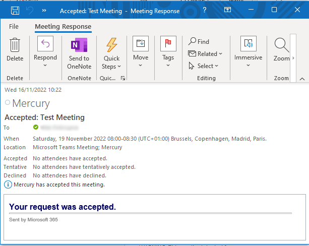
Task: Click the Undo arrow in title bar
Action: coord(30,11)
